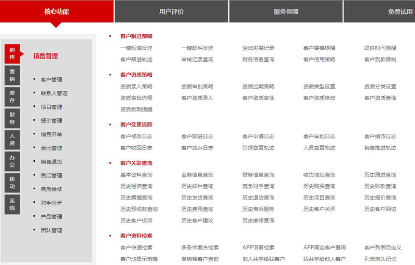Click the 竞争对手查询 link

click(258, 187)
